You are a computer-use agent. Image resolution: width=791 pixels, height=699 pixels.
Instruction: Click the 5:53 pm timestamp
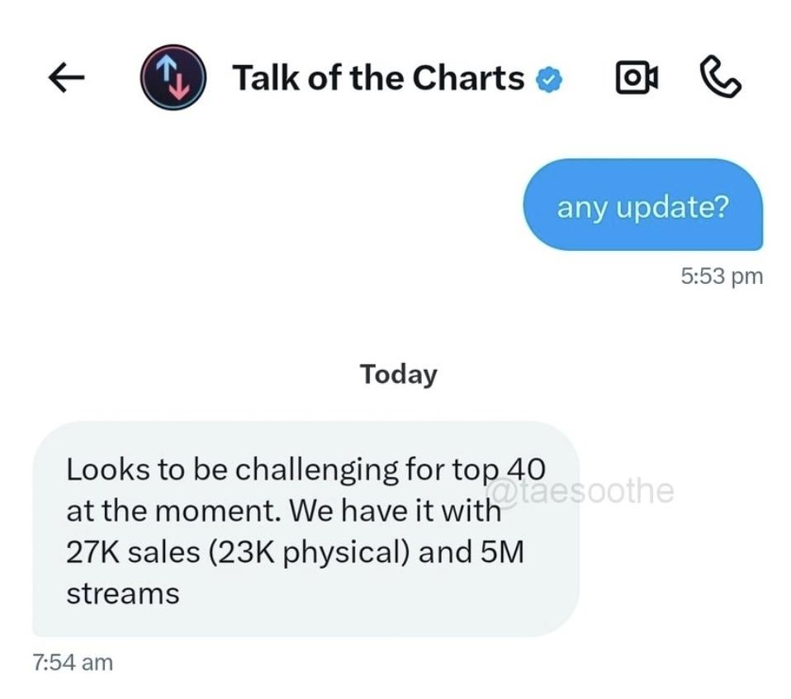(x=722, y=276)
